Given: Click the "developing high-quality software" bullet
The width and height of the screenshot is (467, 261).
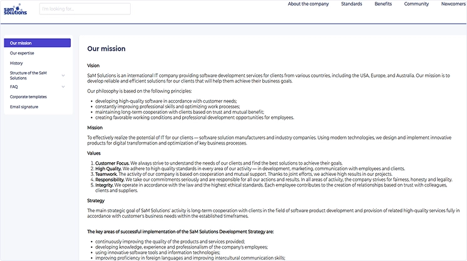Looking at the screenshot, I should [x=166, y=101].
